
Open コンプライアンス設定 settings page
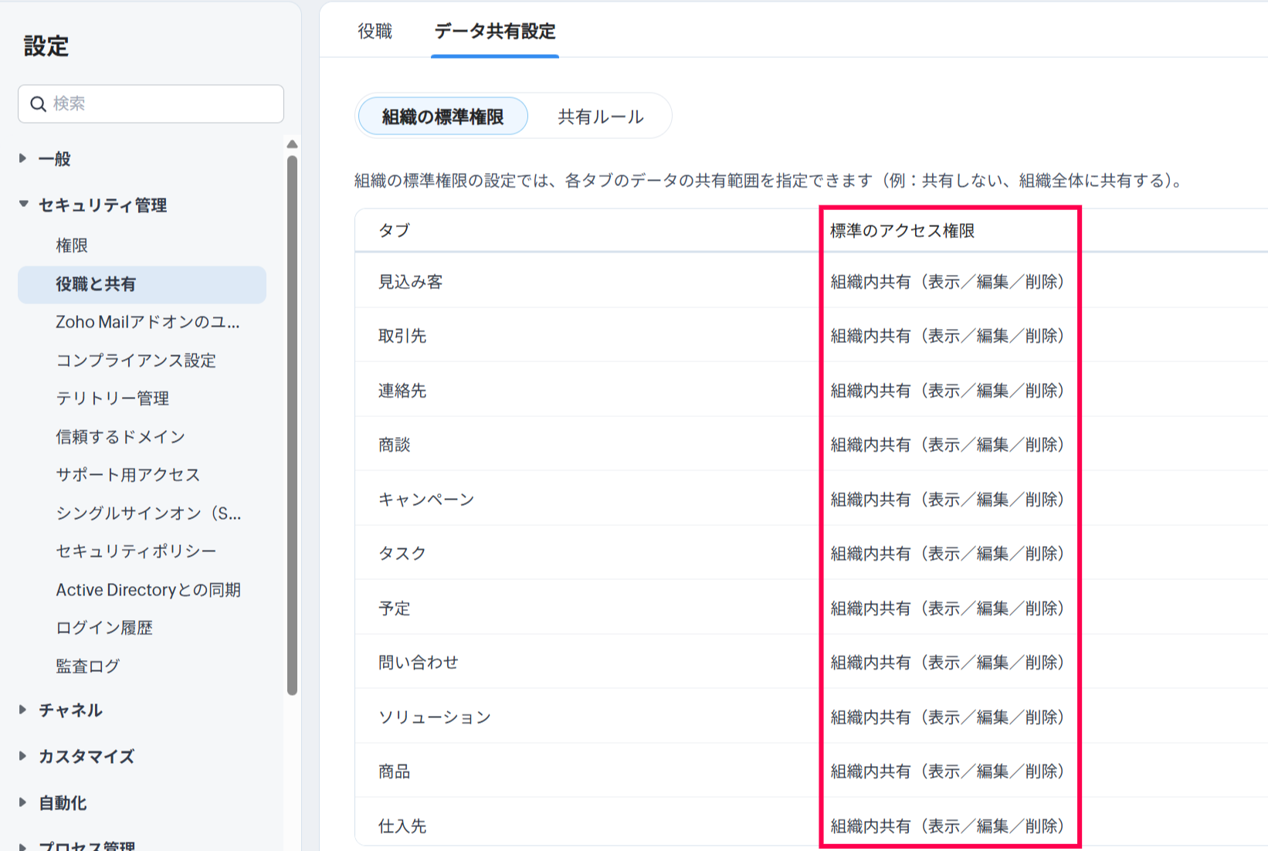(136, 361)
